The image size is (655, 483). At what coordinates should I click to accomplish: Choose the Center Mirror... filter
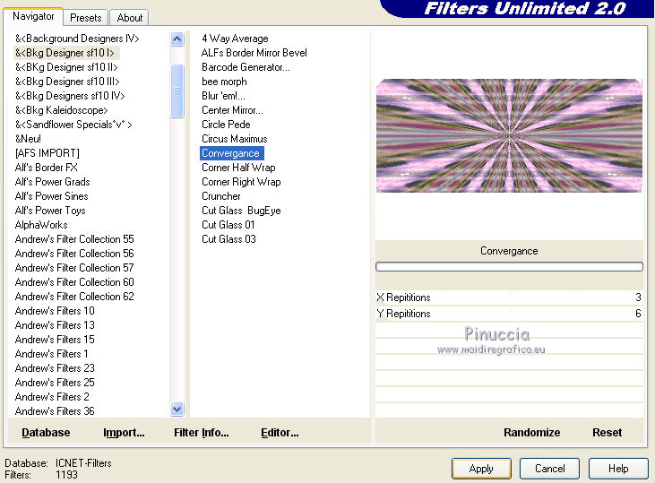(x=232, y=110)
